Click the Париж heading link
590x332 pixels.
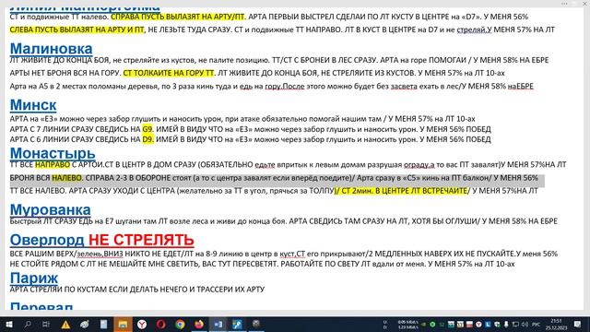[34, 279]
